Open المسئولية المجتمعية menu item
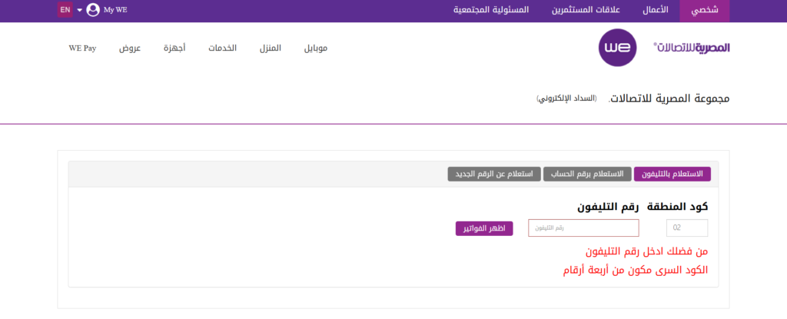The width and height of the screenshot is (787, 319). 491,10
